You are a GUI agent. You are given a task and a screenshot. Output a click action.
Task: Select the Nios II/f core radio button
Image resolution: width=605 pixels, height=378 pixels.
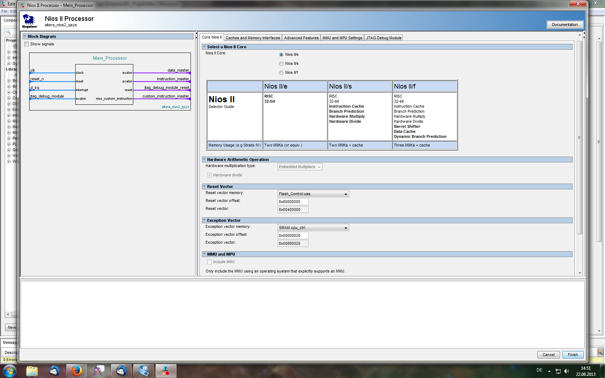coord(281,73)
